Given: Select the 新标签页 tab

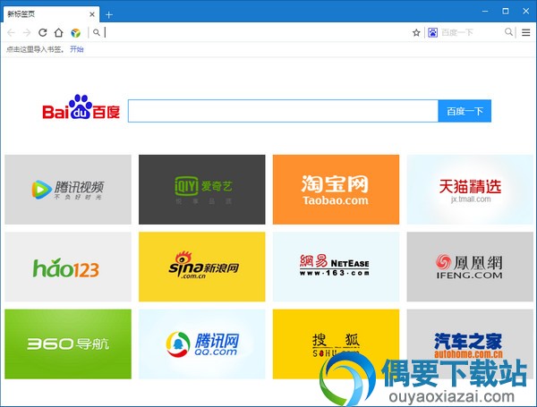Looking at the screenshot, I should pos(51,14).
